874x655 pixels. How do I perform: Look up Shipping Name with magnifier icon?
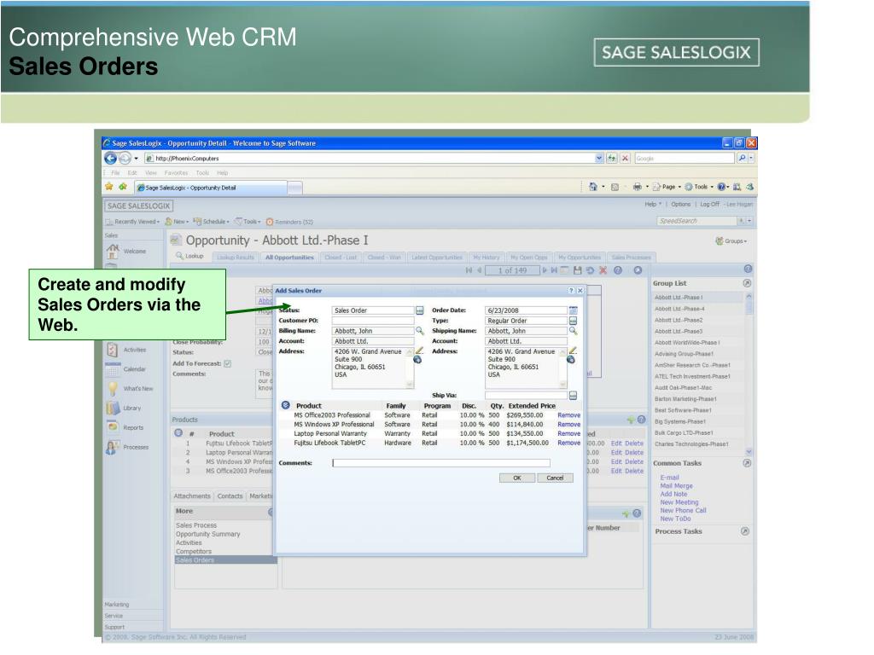573,331
